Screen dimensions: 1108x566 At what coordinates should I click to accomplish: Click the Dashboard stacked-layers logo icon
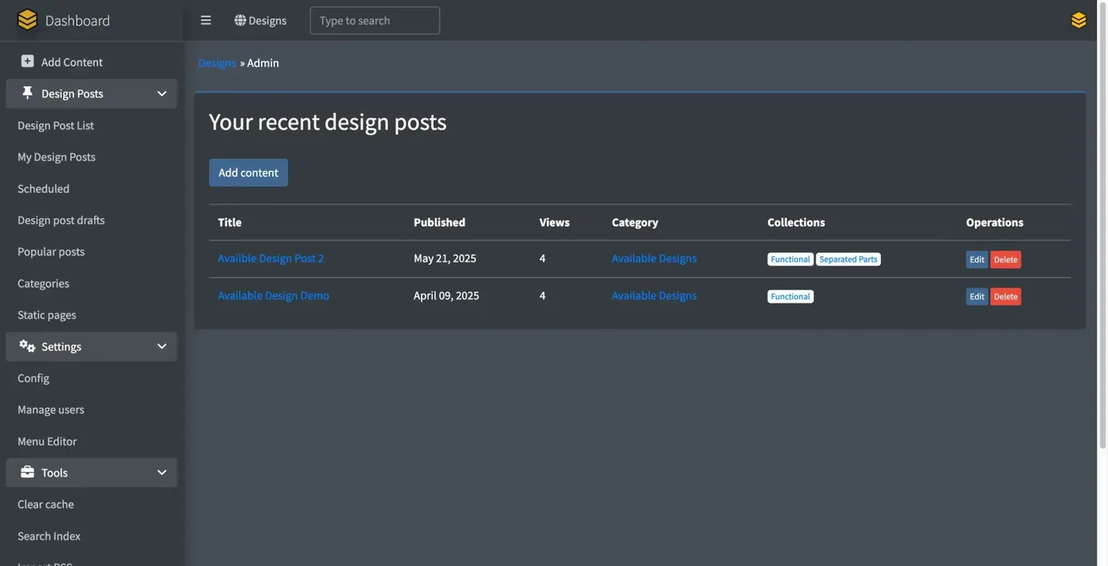point(27,20)
